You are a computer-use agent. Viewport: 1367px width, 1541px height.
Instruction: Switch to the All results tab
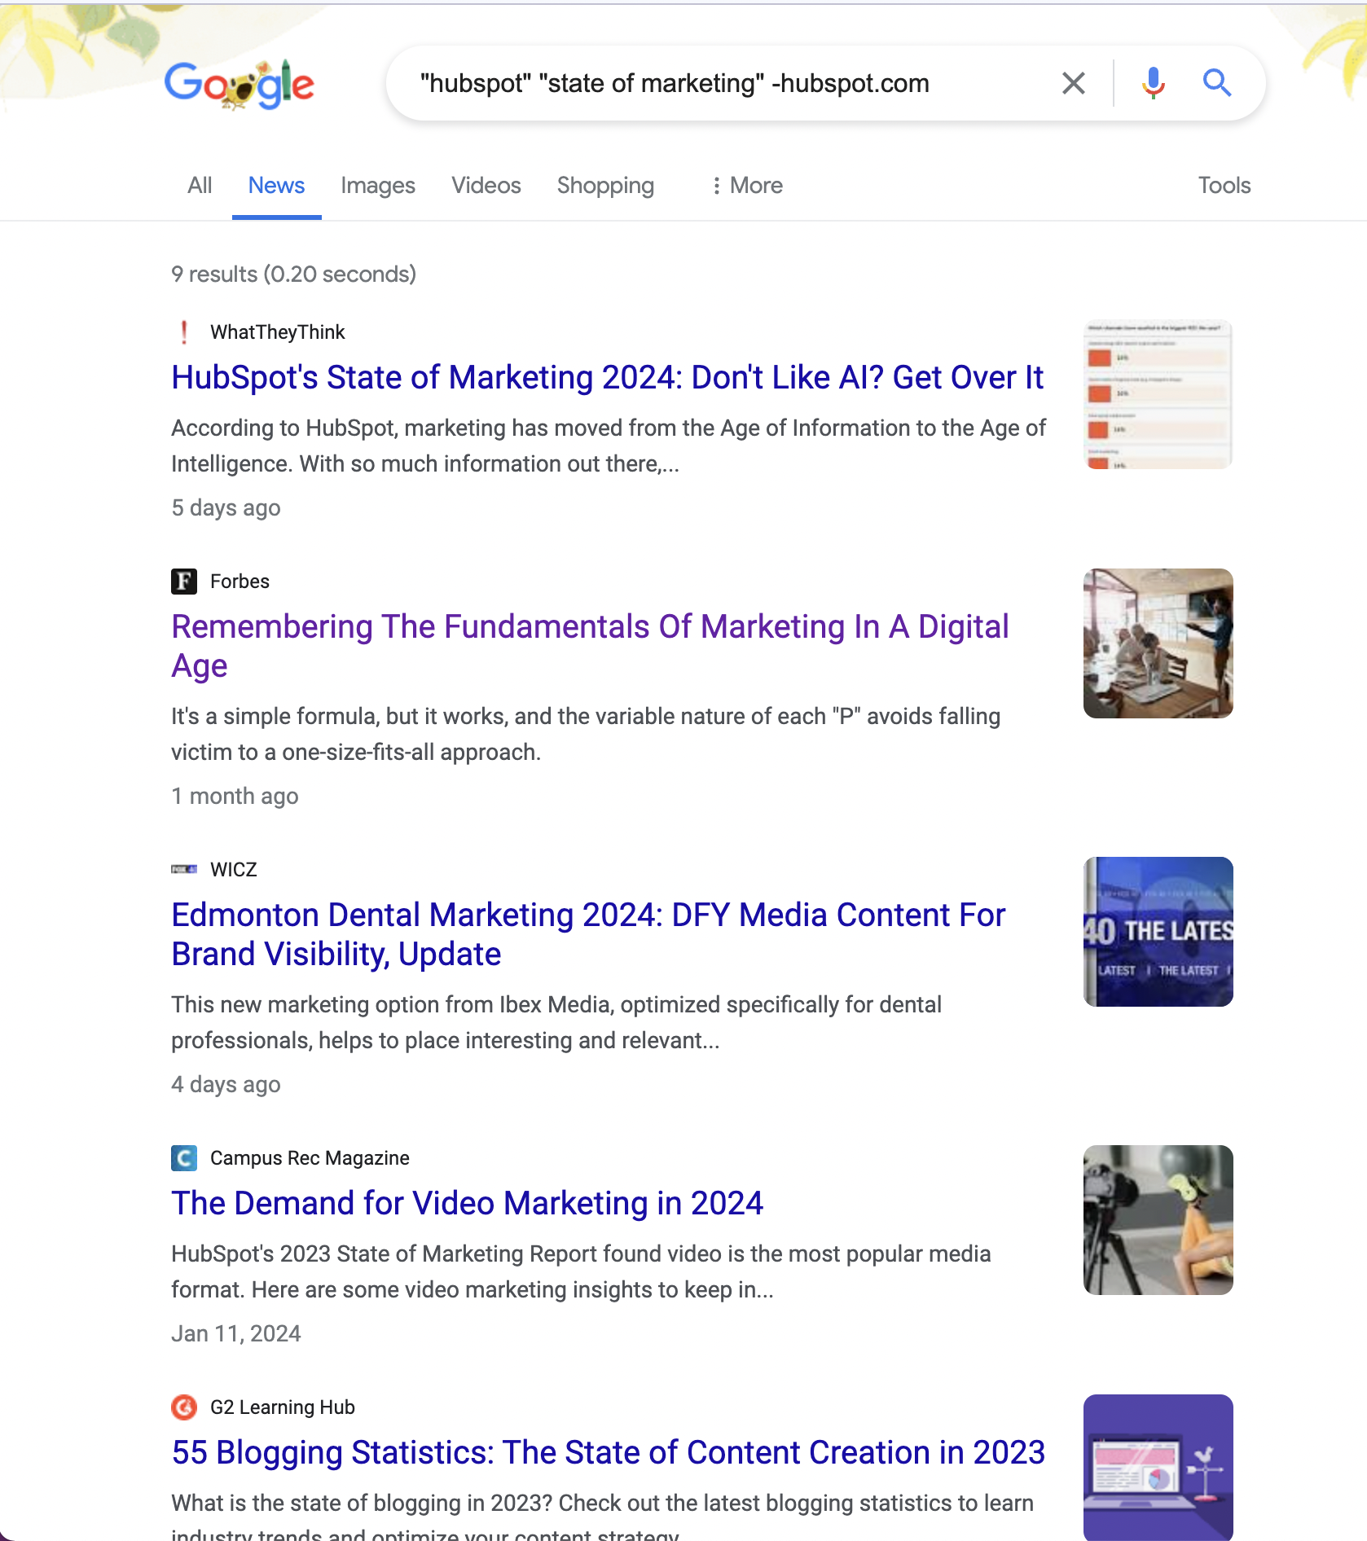200,186
